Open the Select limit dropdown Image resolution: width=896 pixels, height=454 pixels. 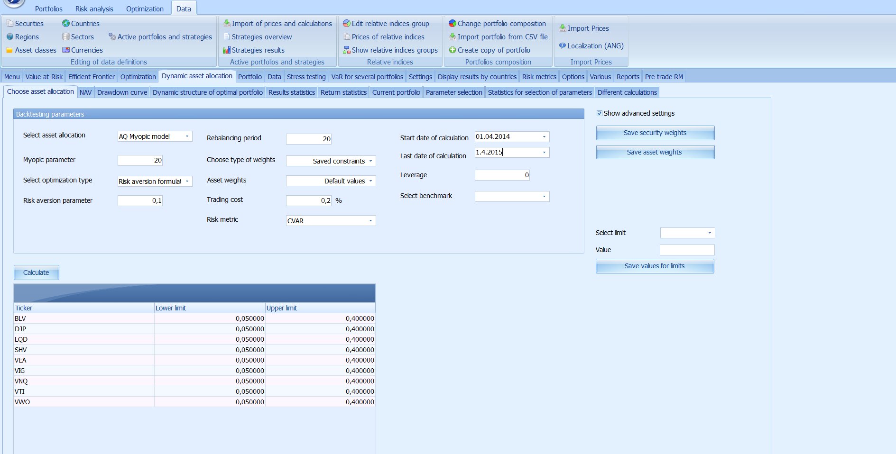[710, 233]
